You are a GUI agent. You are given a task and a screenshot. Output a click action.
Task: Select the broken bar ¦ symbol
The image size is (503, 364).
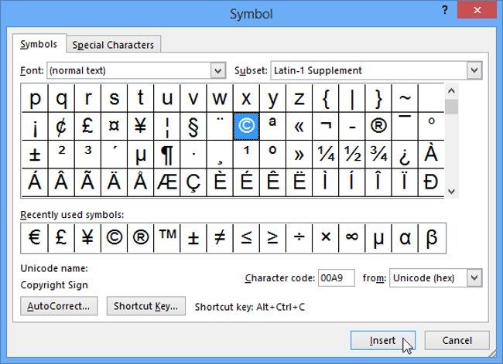pyautogui.click(x=167, y=126)
